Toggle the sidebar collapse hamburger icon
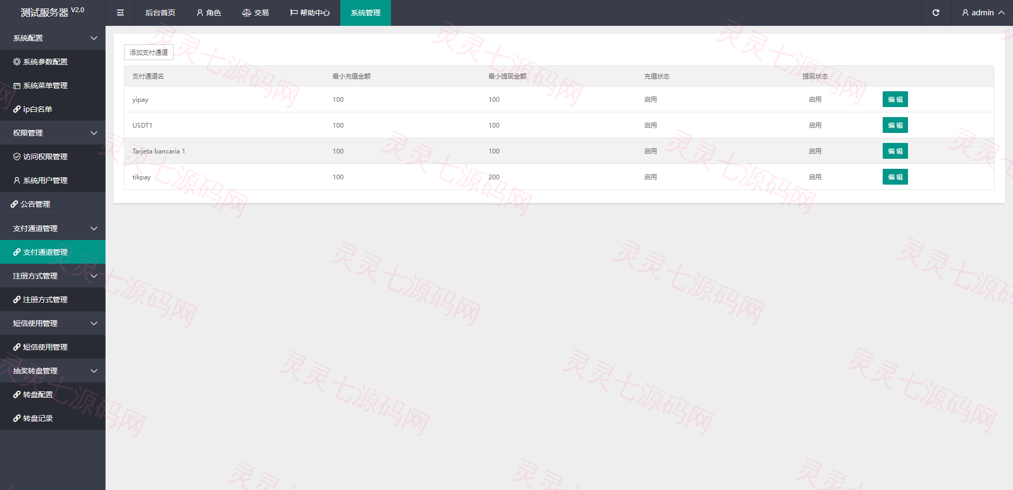Image resolution: width=1013 pixels, height=490 pixels. (120, 13)
